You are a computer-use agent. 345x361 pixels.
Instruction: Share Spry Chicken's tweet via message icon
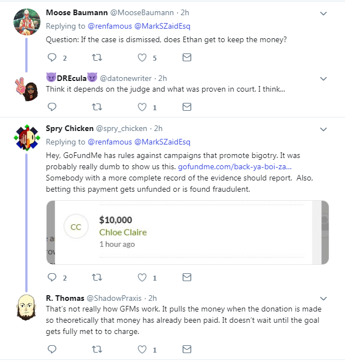pos(187,277)
